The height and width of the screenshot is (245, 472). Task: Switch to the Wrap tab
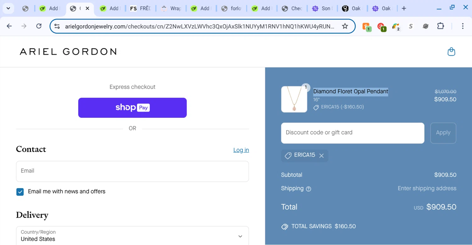(x=171, y=8)
